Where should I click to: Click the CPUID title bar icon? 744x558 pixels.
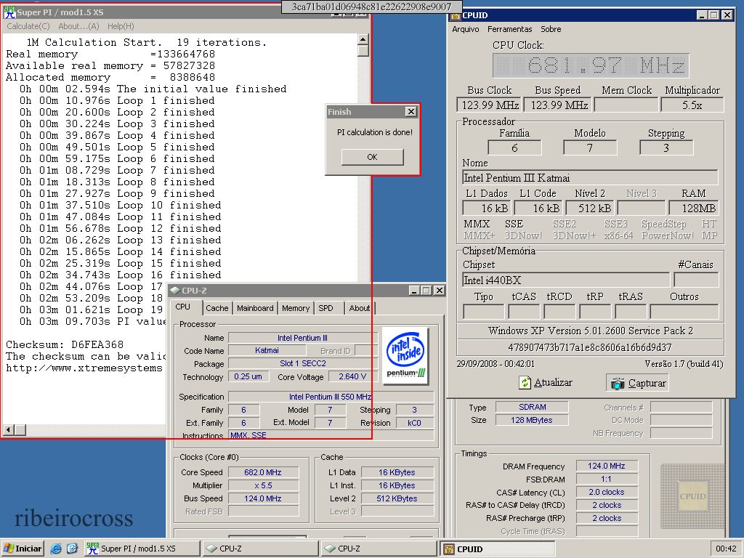coord(456,16)
